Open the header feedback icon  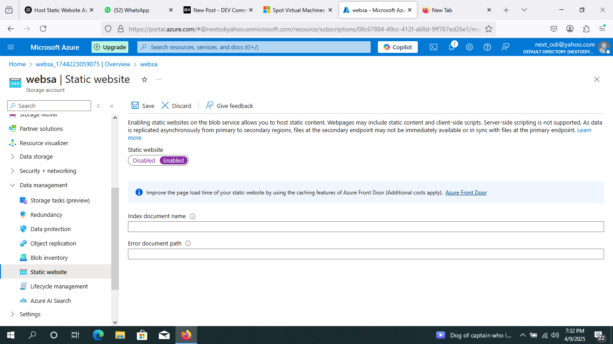pyautogui.click(x=505, y=47)
